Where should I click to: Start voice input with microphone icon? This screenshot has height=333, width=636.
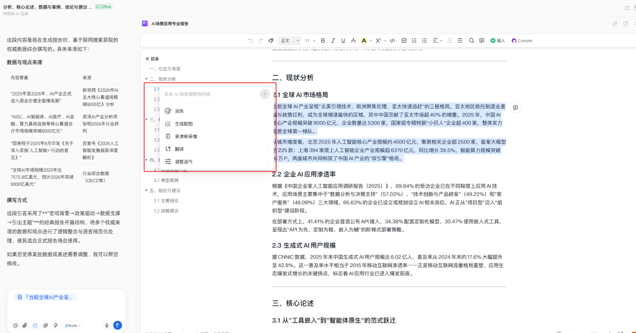[x=107, y=326]
